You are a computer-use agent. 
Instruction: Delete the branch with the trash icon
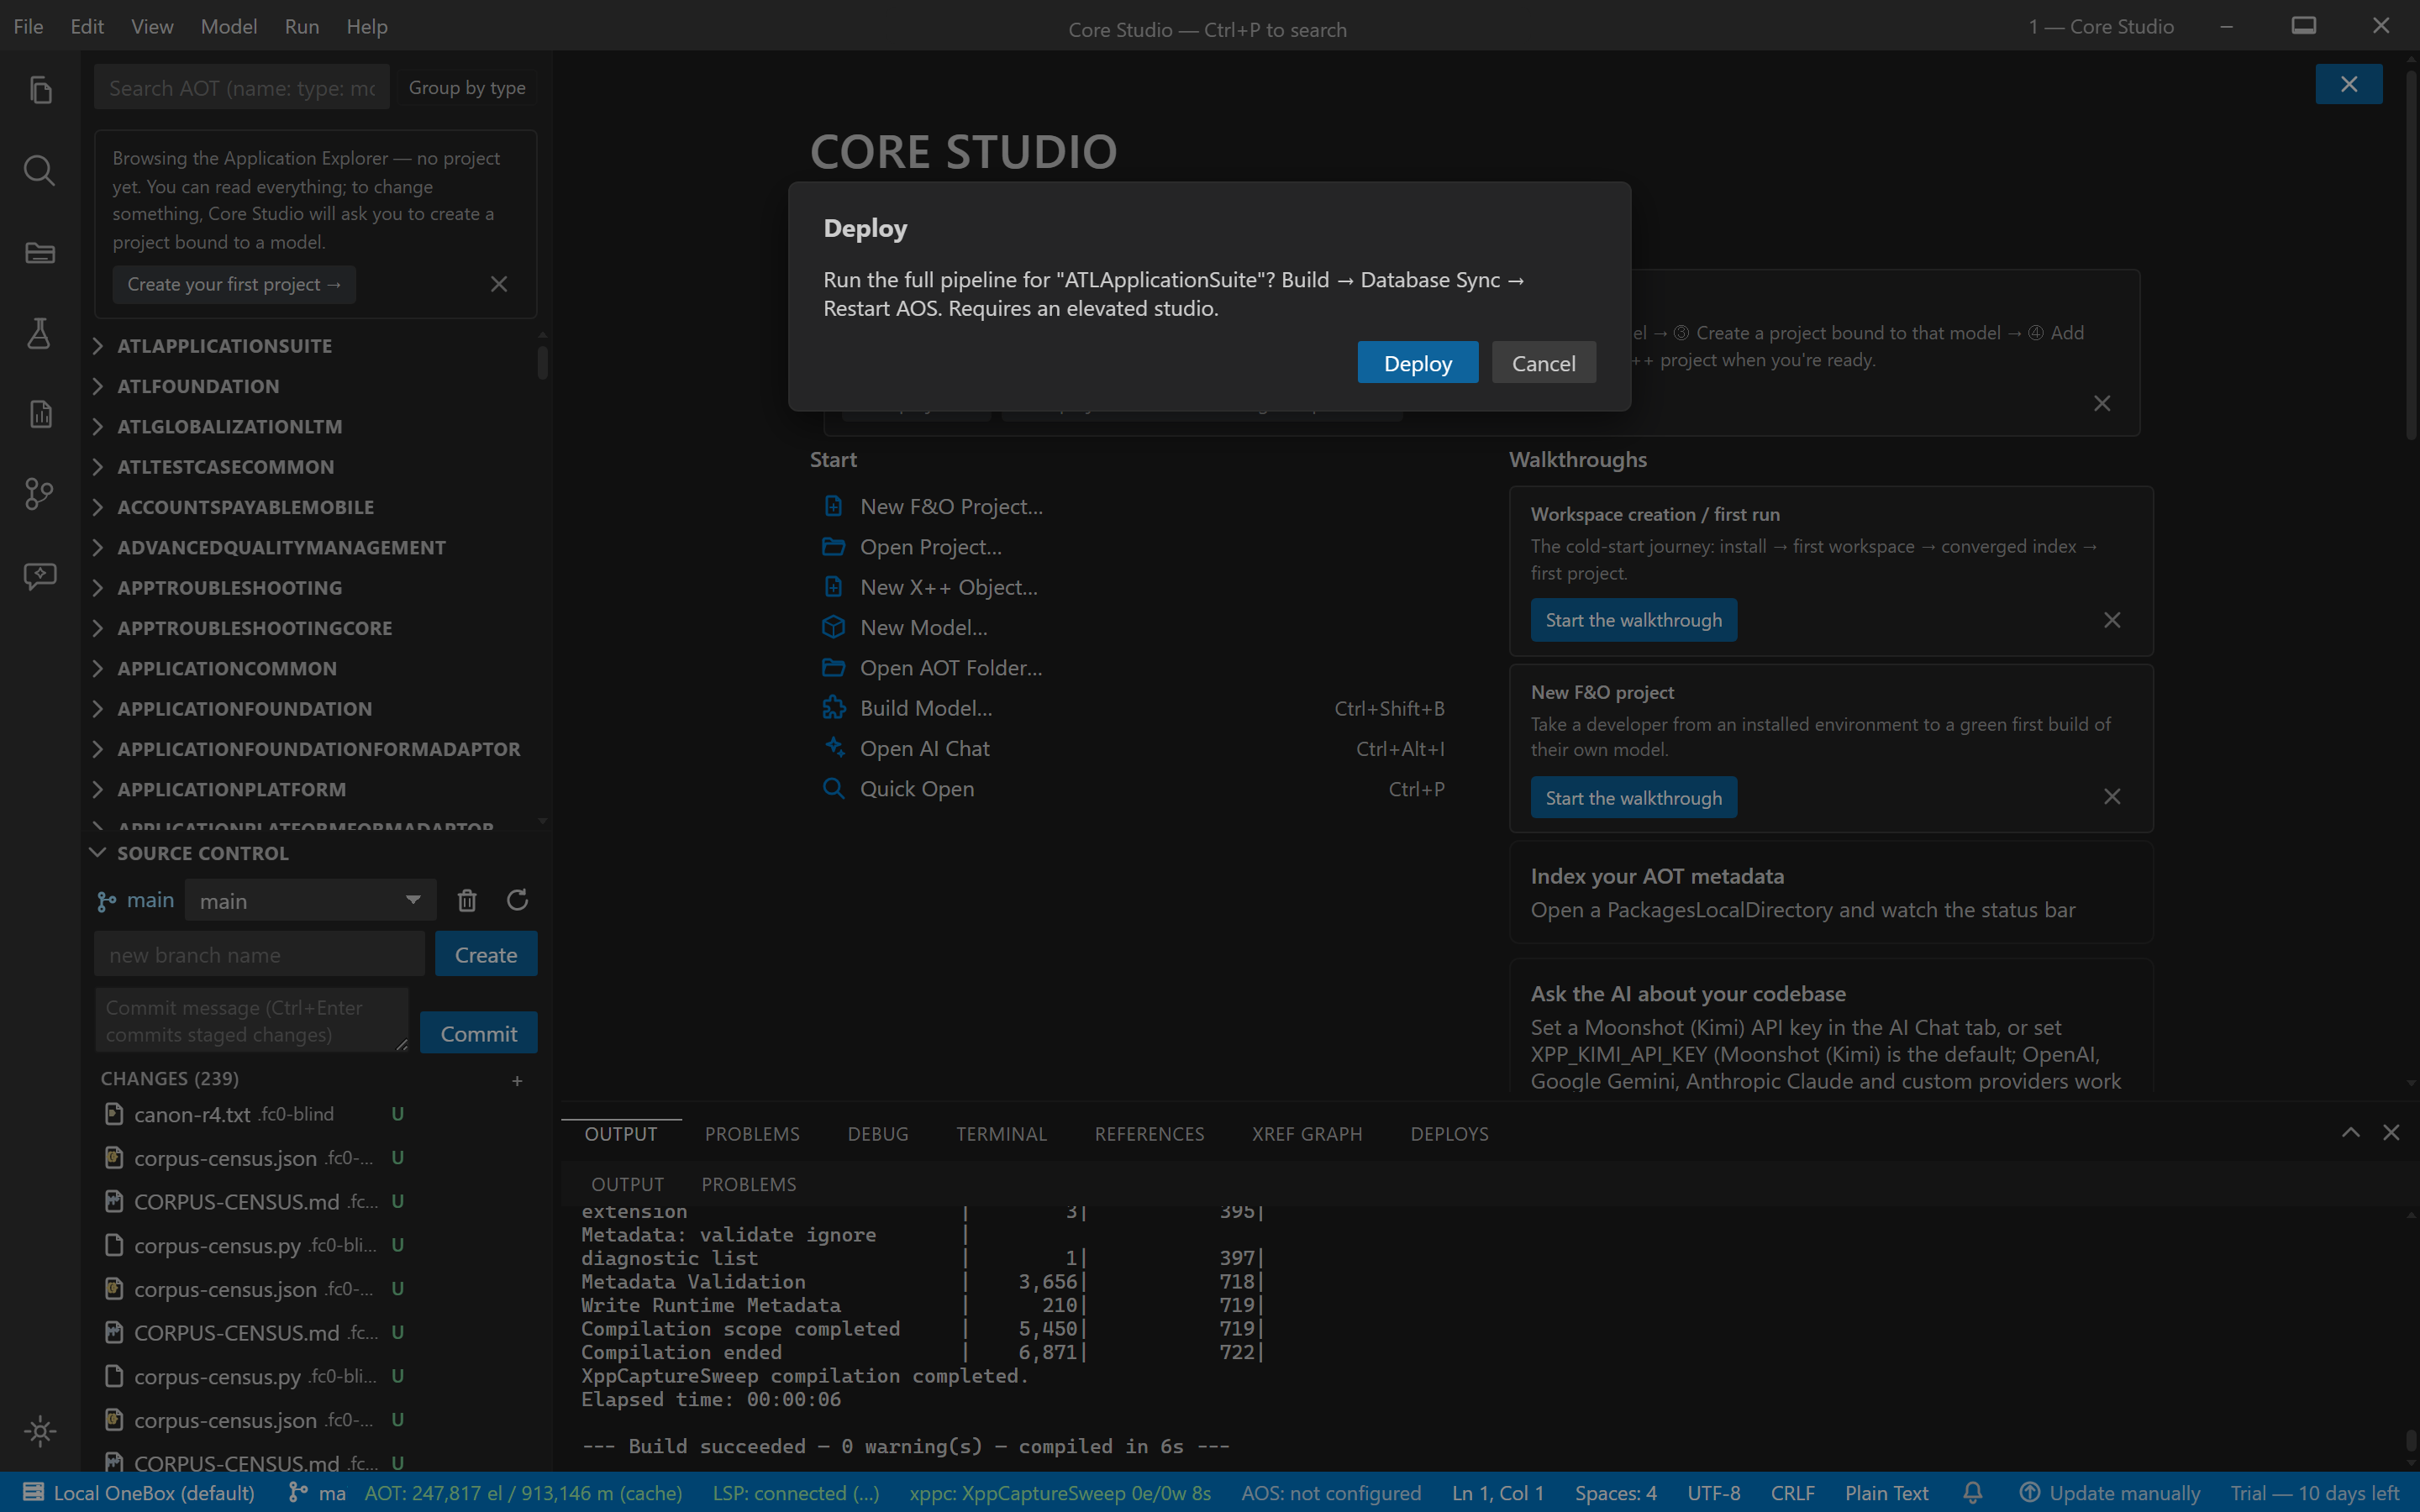point(467,900)
